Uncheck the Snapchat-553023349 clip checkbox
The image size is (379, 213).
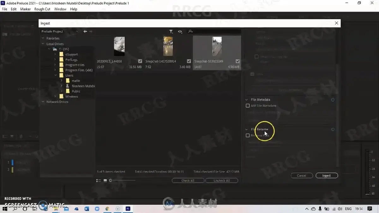point(238,61)
